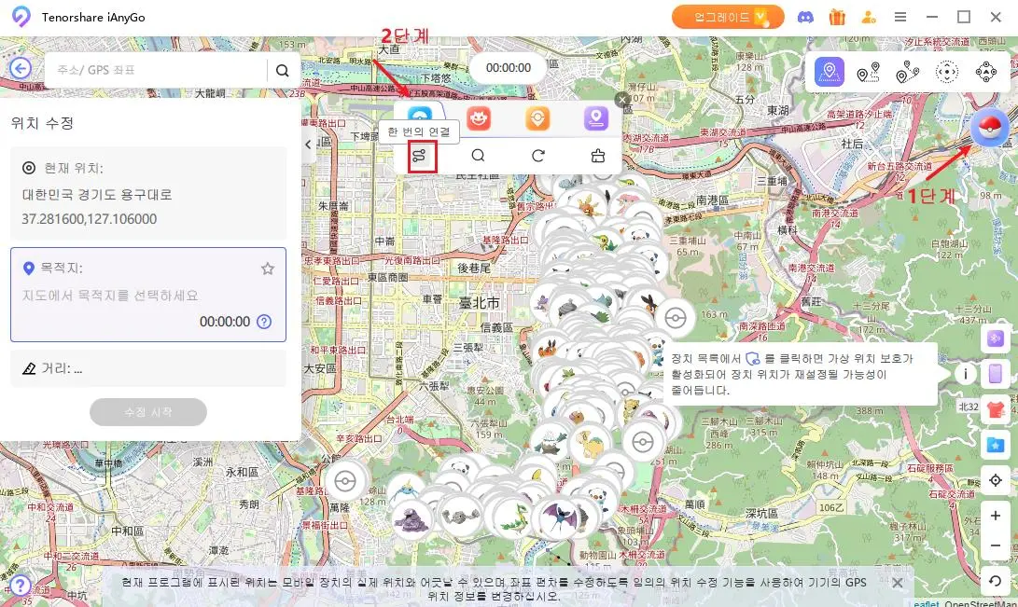
Task: Click the reset arrow icon at bottom right
Action: (996, 580)
